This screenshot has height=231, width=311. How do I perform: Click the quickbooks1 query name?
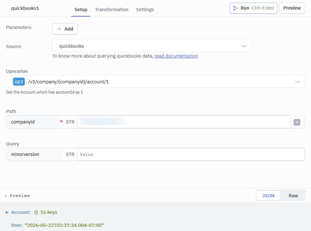click(25, 8)
